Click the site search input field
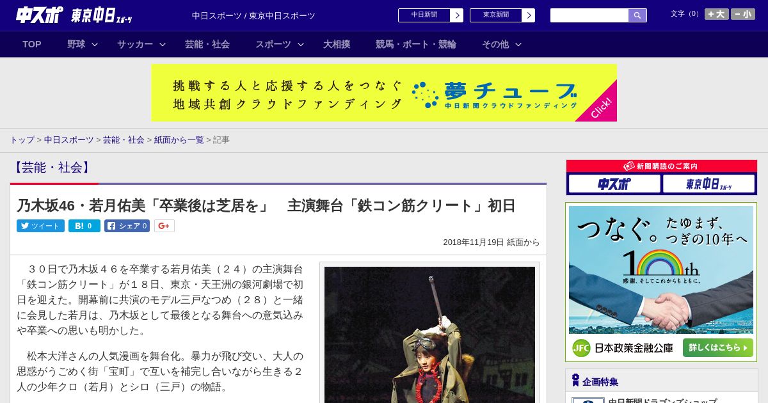Screen dimensions: 768x403 click(589, 15)
